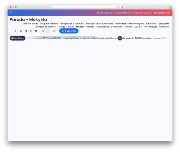180x152 pixels.
Task: Click the October 6, 2026 date text
Action: (131, 38)
